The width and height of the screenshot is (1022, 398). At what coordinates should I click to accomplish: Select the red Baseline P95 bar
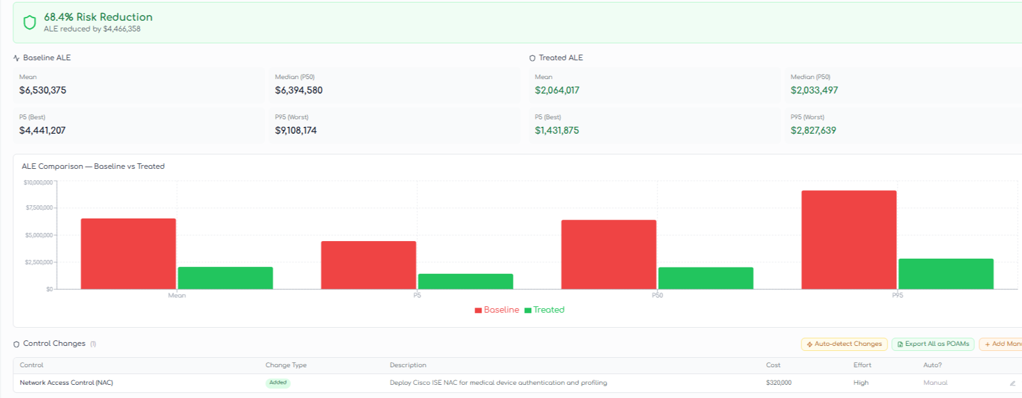pos(849,240)
